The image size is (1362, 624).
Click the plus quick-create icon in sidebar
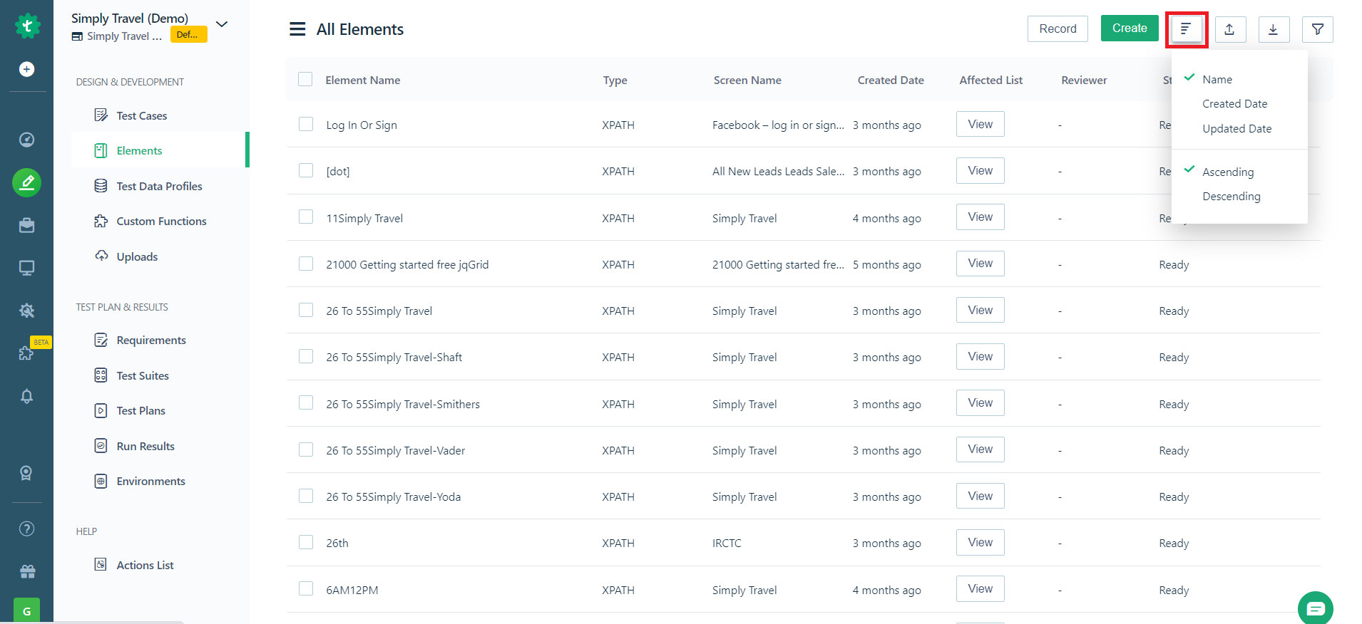click(x=26, y=69)
